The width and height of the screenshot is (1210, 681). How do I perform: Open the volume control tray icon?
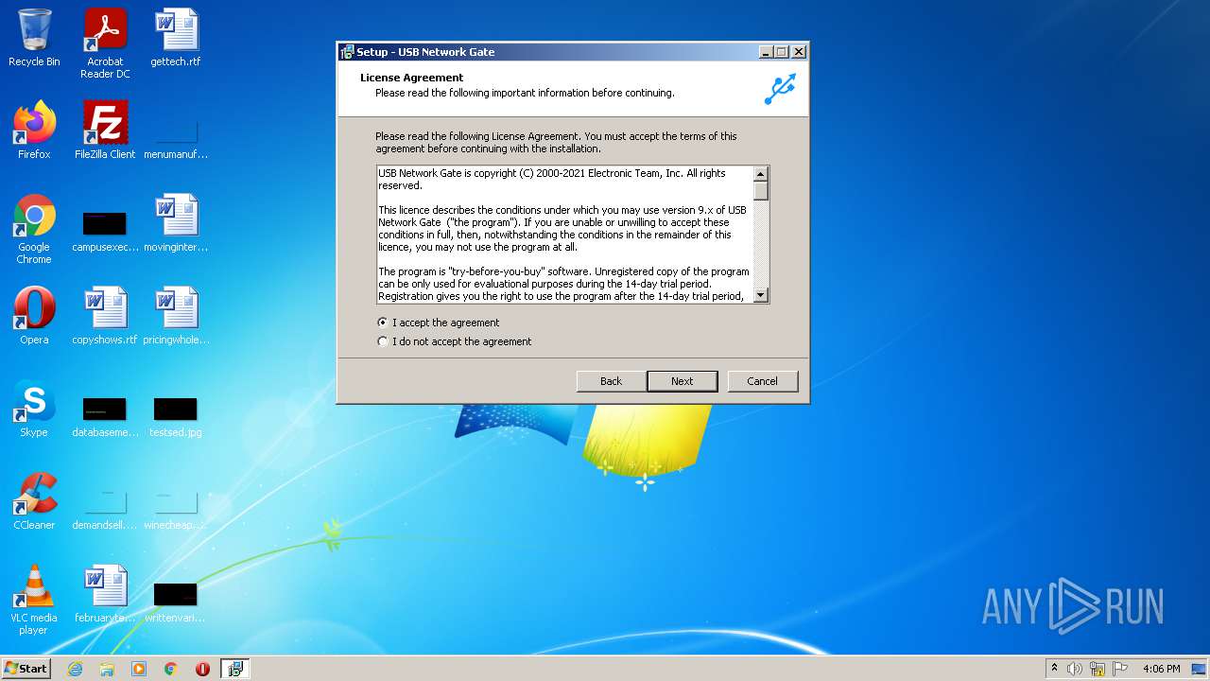pos(1075,669)
